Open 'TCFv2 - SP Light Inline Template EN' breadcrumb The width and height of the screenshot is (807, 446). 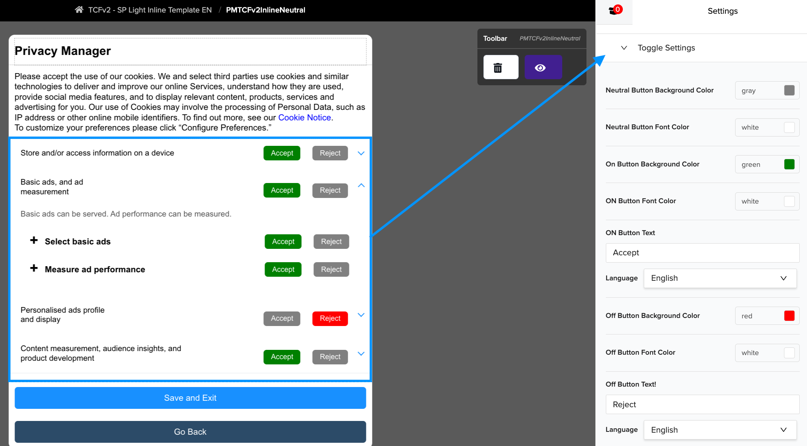(x=150, y=10)
